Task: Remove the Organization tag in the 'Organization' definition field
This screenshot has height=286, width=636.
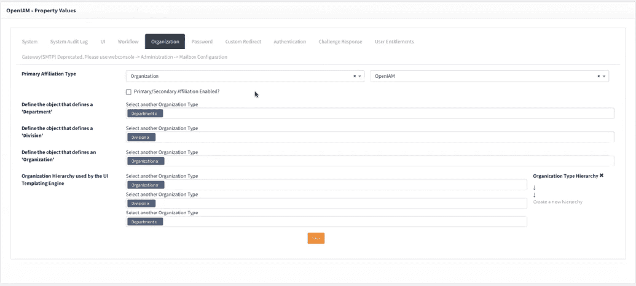Action: click(x=157, y=161)
